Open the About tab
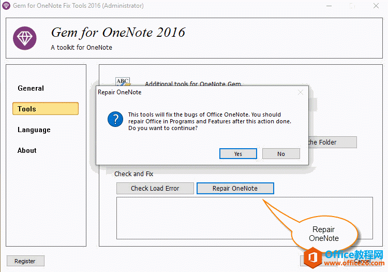This screenshot has height=272, width=388. 27,150
